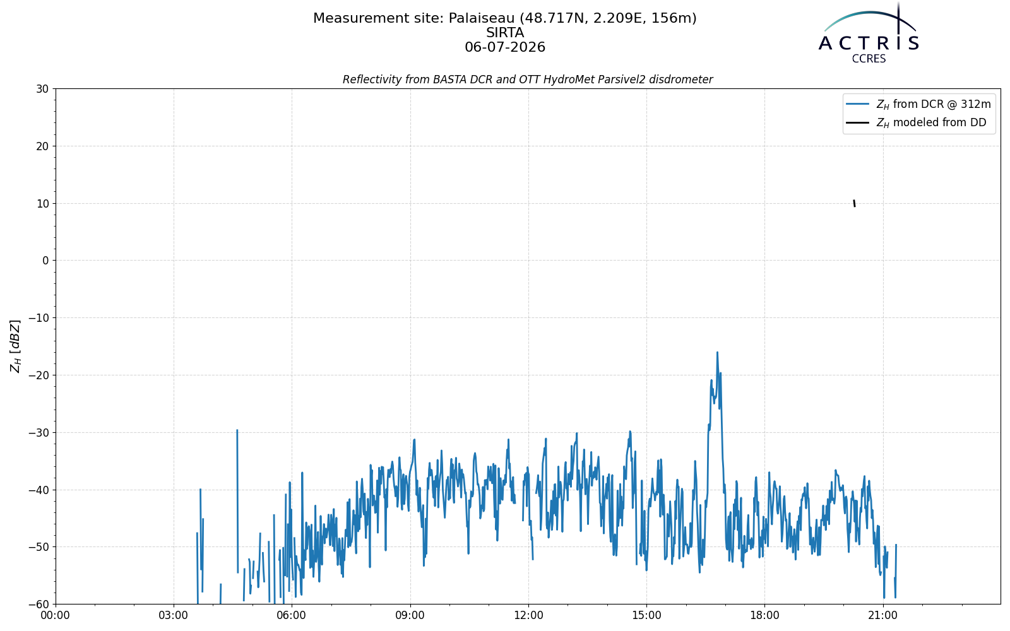Click the 21:00 time label on the x-axis

click(x=882, y=615)
